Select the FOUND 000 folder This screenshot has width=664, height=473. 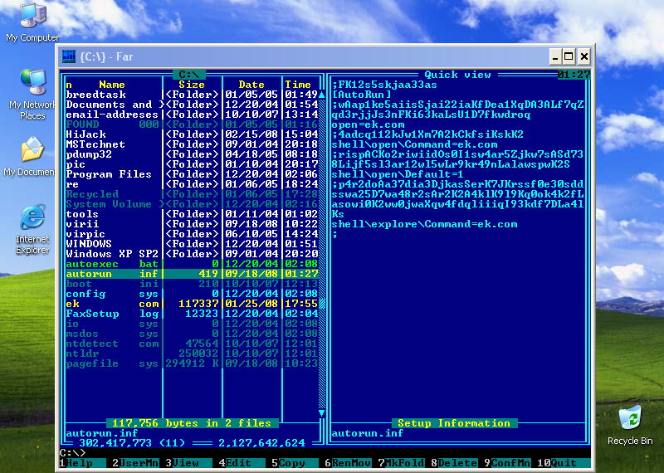[192, 124]
